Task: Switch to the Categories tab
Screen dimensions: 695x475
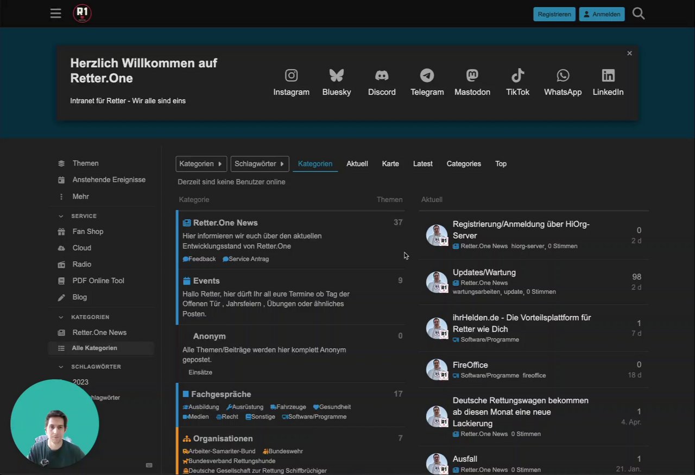Action: [464, 164]
